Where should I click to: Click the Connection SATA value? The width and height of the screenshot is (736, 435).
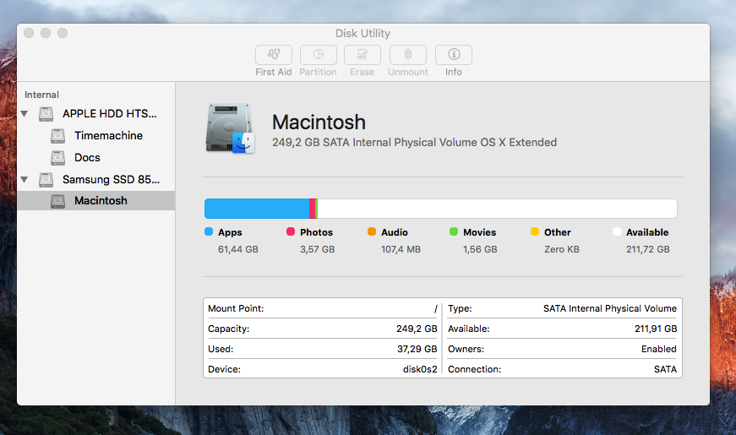[x=666, y=369]
